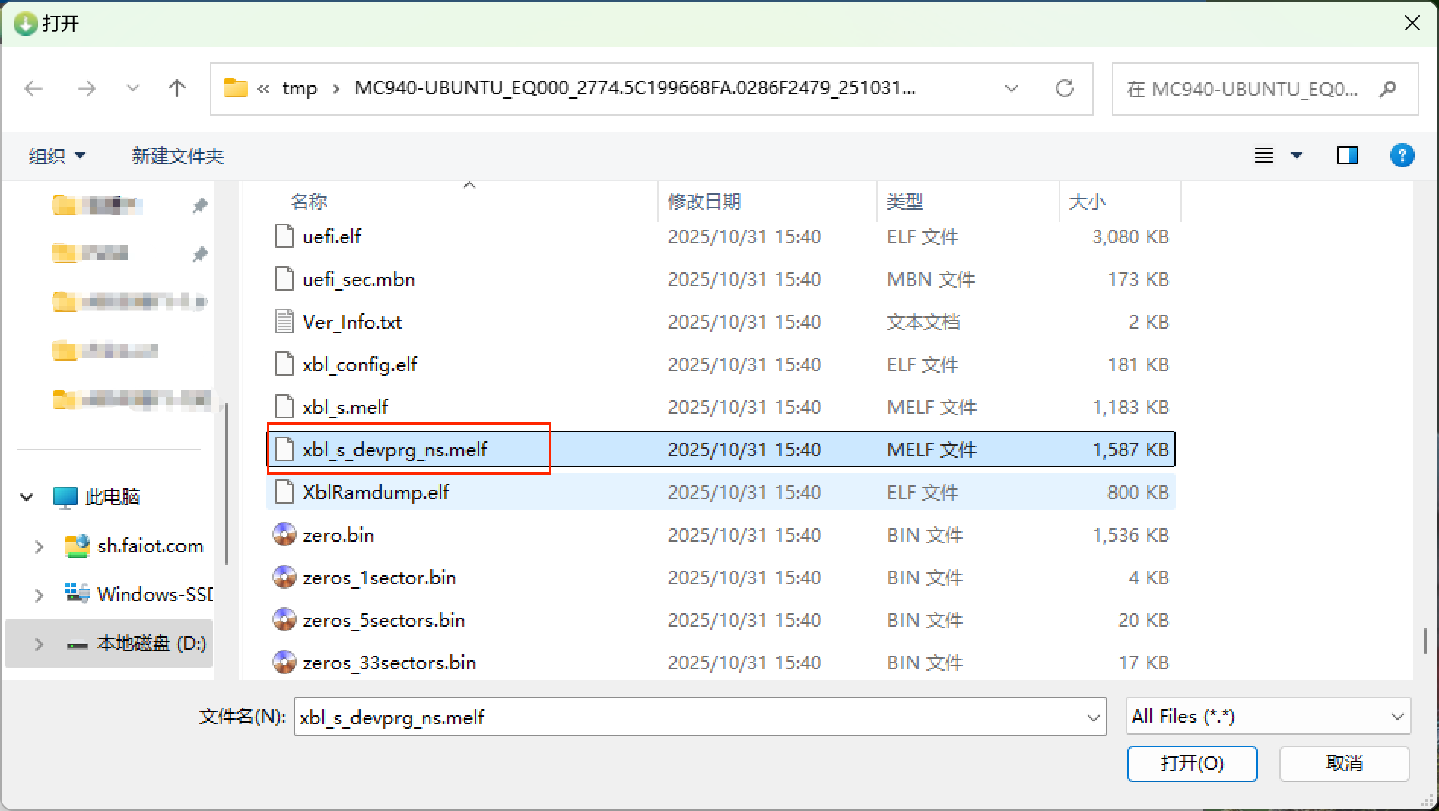Collapse the 此电脑 tree node
This screenshot has height=811, width=1439.
(x=27, y=497)
